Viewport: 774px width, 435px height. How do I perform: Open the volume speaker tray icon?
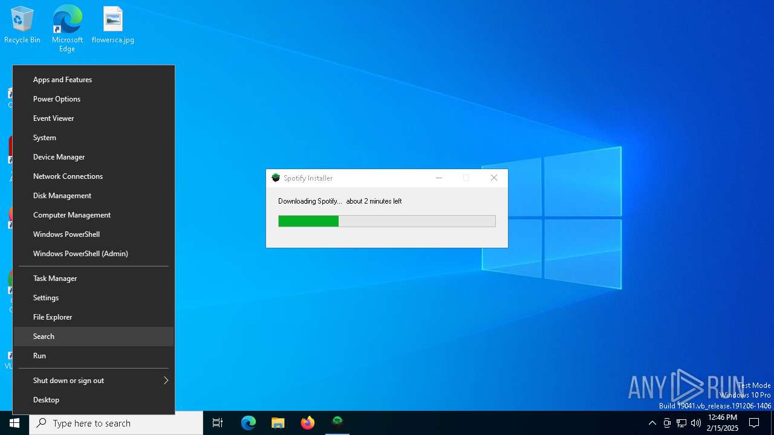[696, 423]
